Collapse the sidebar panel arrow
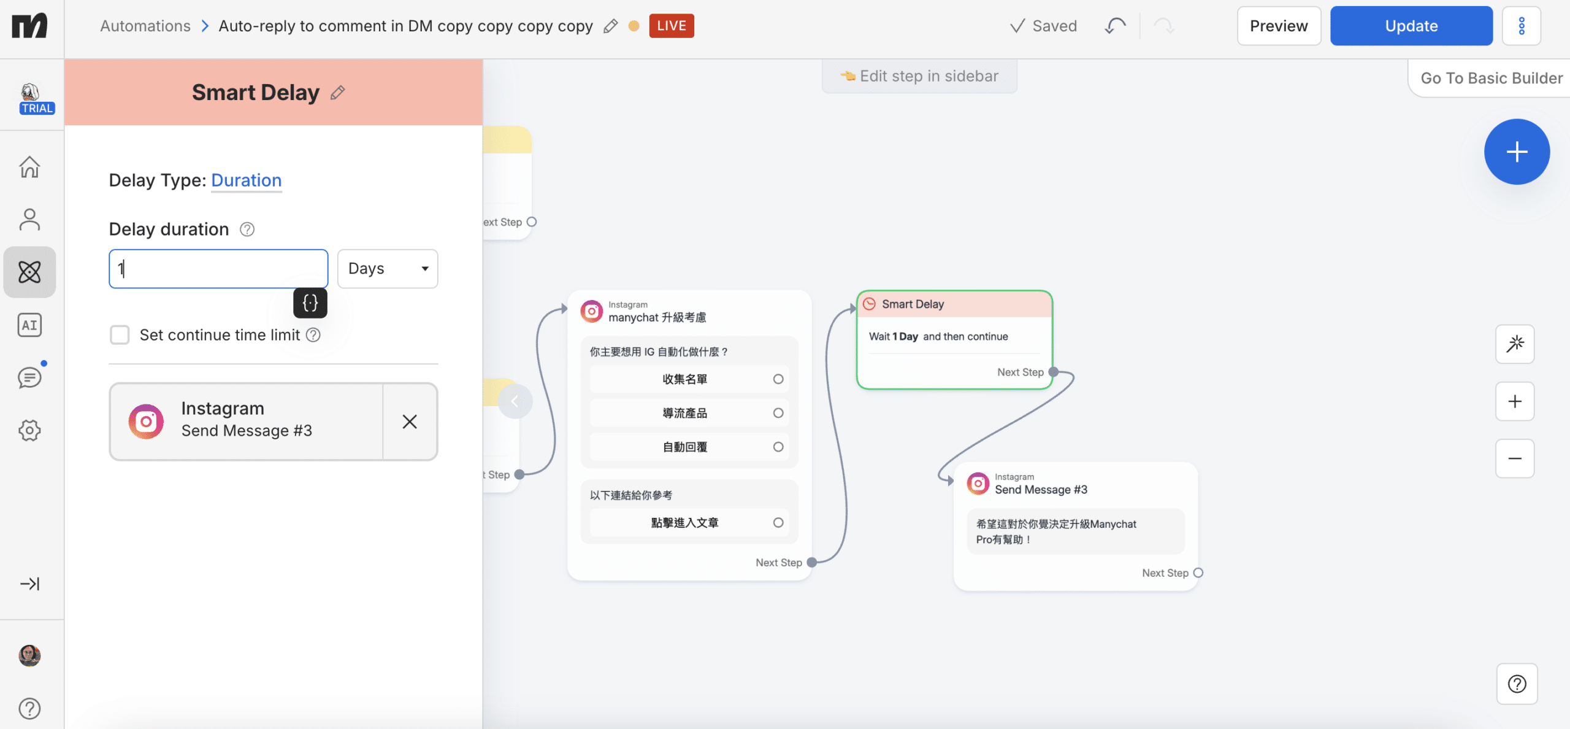 click(515, 401)
